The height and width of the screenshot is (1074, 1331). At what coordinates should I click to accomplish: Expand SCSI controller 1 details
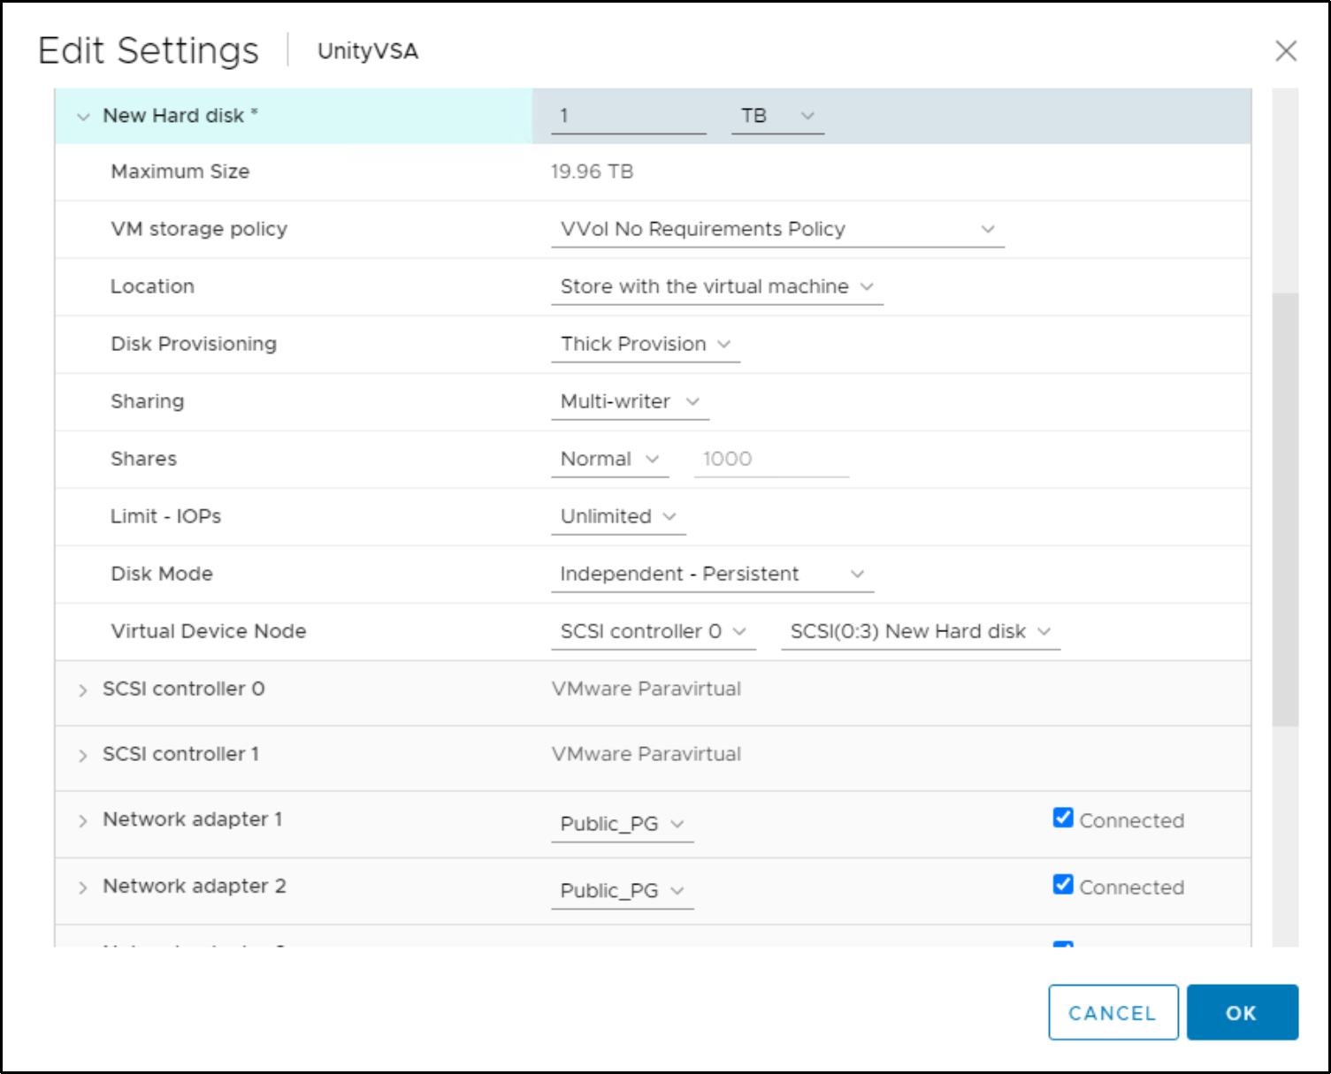point(82,756)
